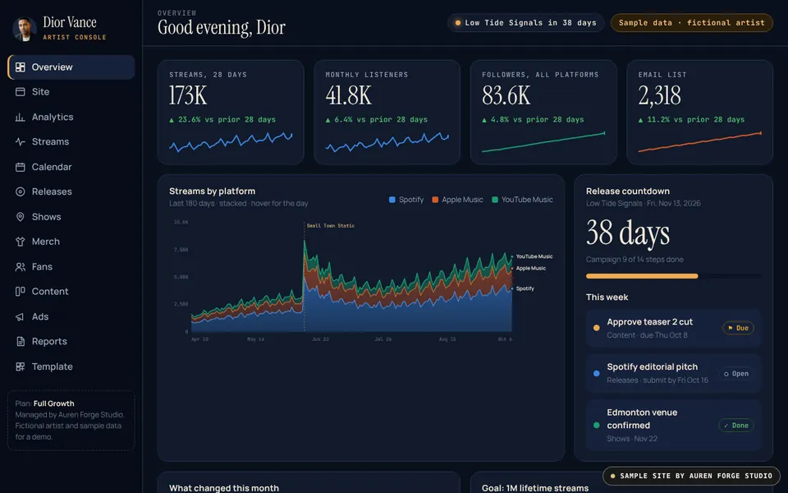Click the Template blocks icon
The width and height of the screenshot is (788, 493).
pyautogui.click(x=20, y=366)
